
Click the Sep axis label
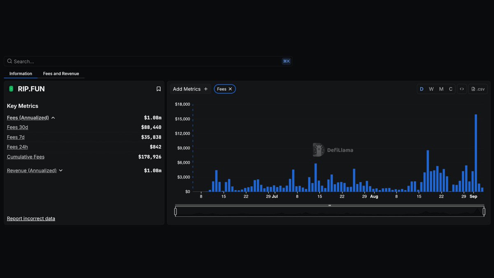pos(473,196)
